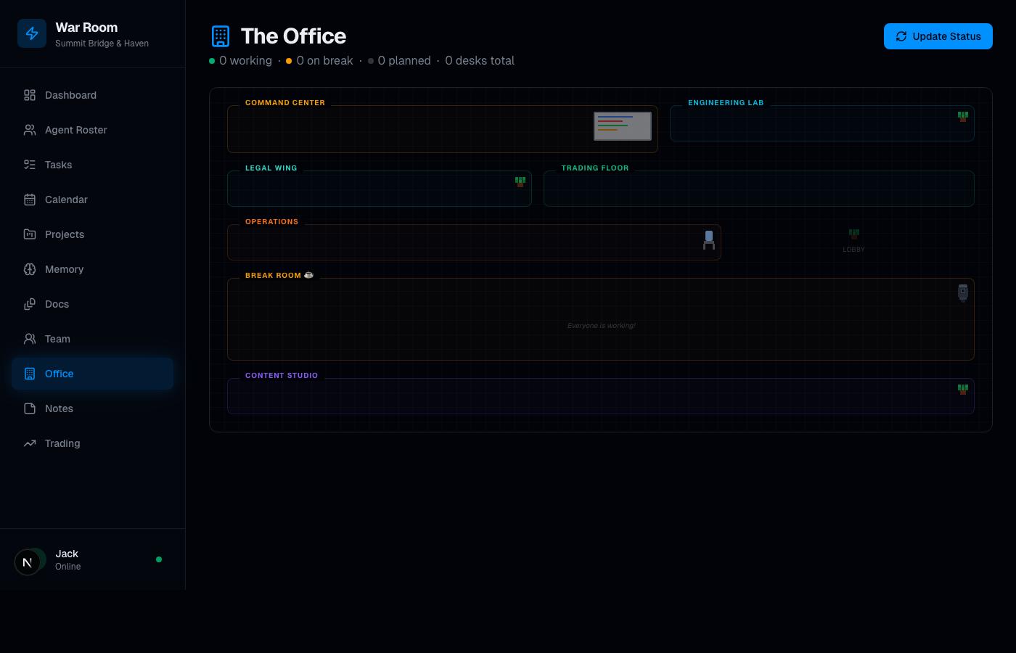Open the Agent Roster page
This screenshot has width=1016, height=653.
76,130
